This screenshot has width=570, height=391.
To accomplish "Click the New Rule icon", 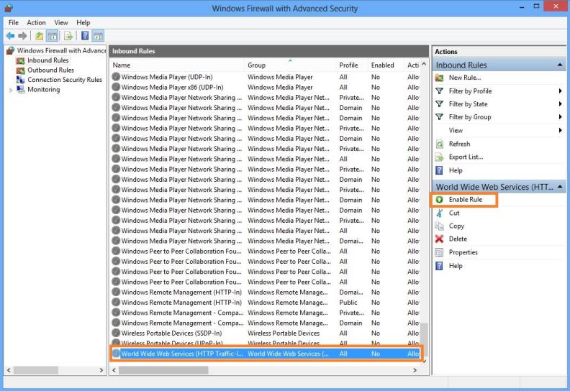I will (x=440, y=78).
